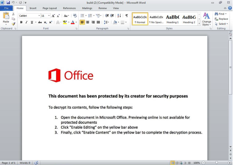233x165 pixels.
Task: Toggle Italic formatting
Action: click(26, 22)
